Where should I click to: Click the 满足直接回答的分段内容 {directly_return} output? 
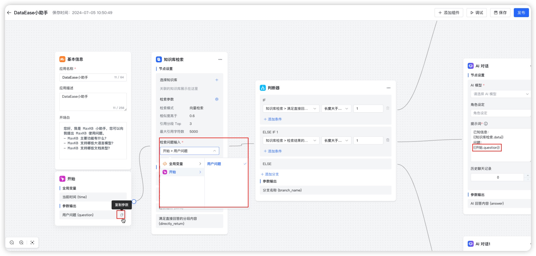click(189, 221)
